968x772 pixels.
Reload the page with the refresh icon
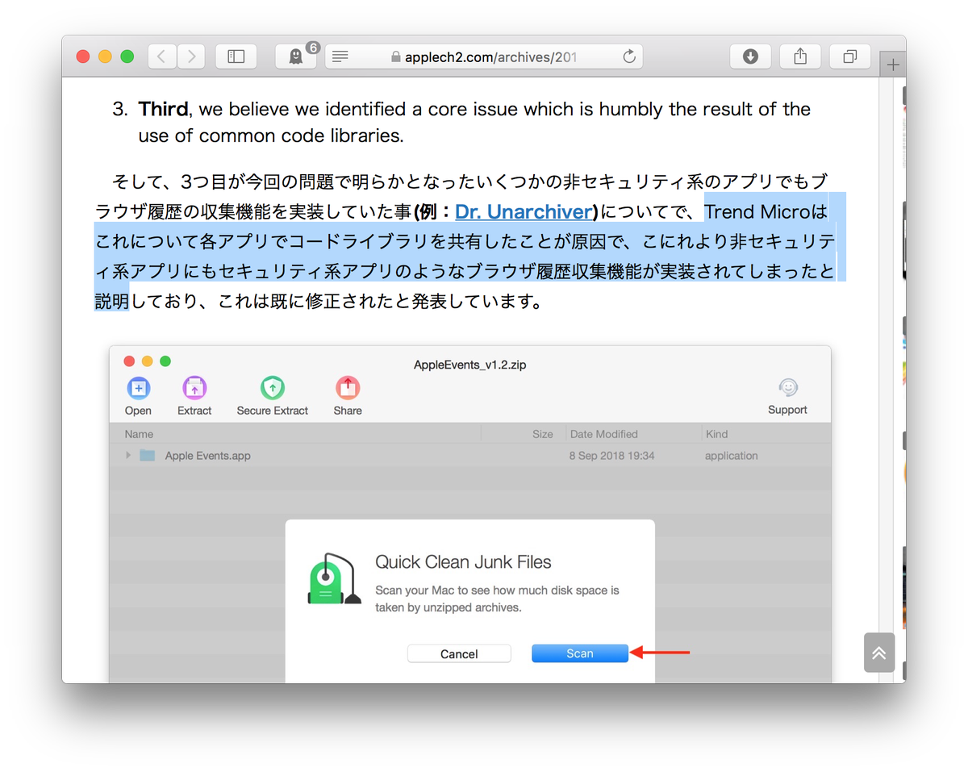click(x=630, y=56)
